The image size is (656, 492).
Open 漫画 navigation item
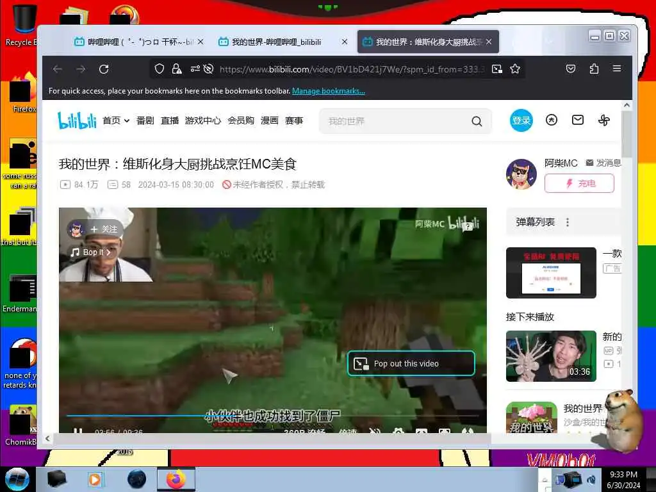coord(270,121)
